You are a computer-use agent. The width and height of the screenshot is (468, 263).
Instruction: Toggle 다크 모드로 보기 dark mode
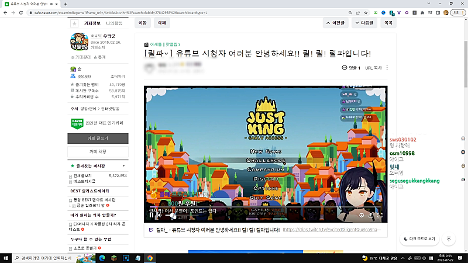pos(419,239)
